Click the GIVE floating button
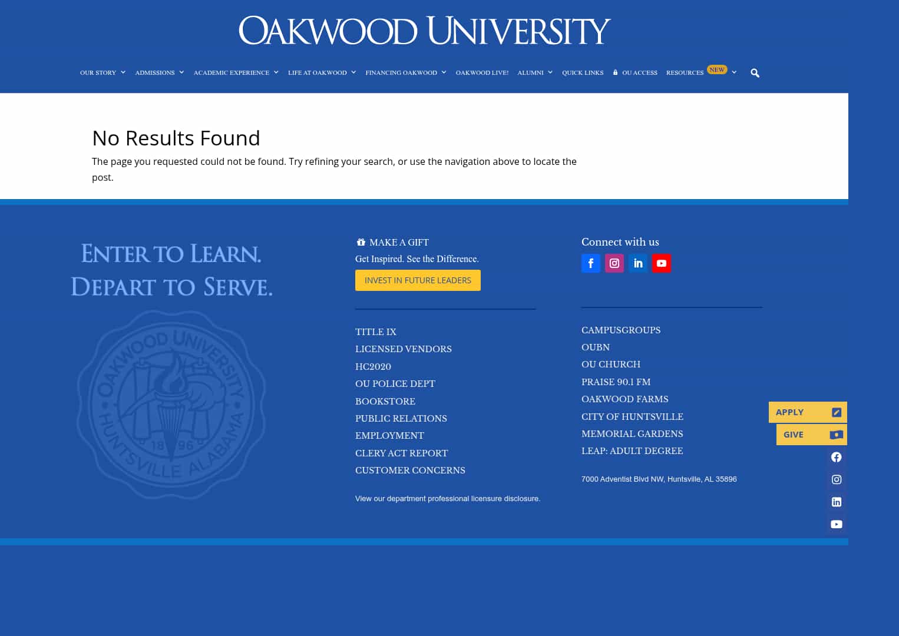 (x=812, y=435)
